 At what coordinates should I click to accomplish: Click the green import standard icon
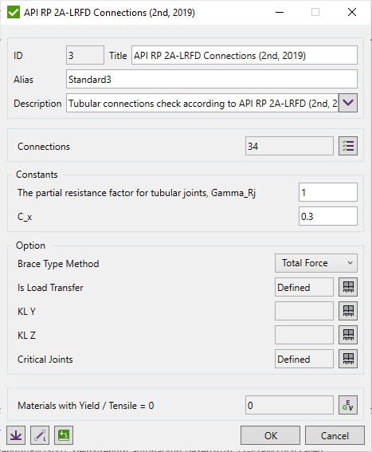click(64, 435)
